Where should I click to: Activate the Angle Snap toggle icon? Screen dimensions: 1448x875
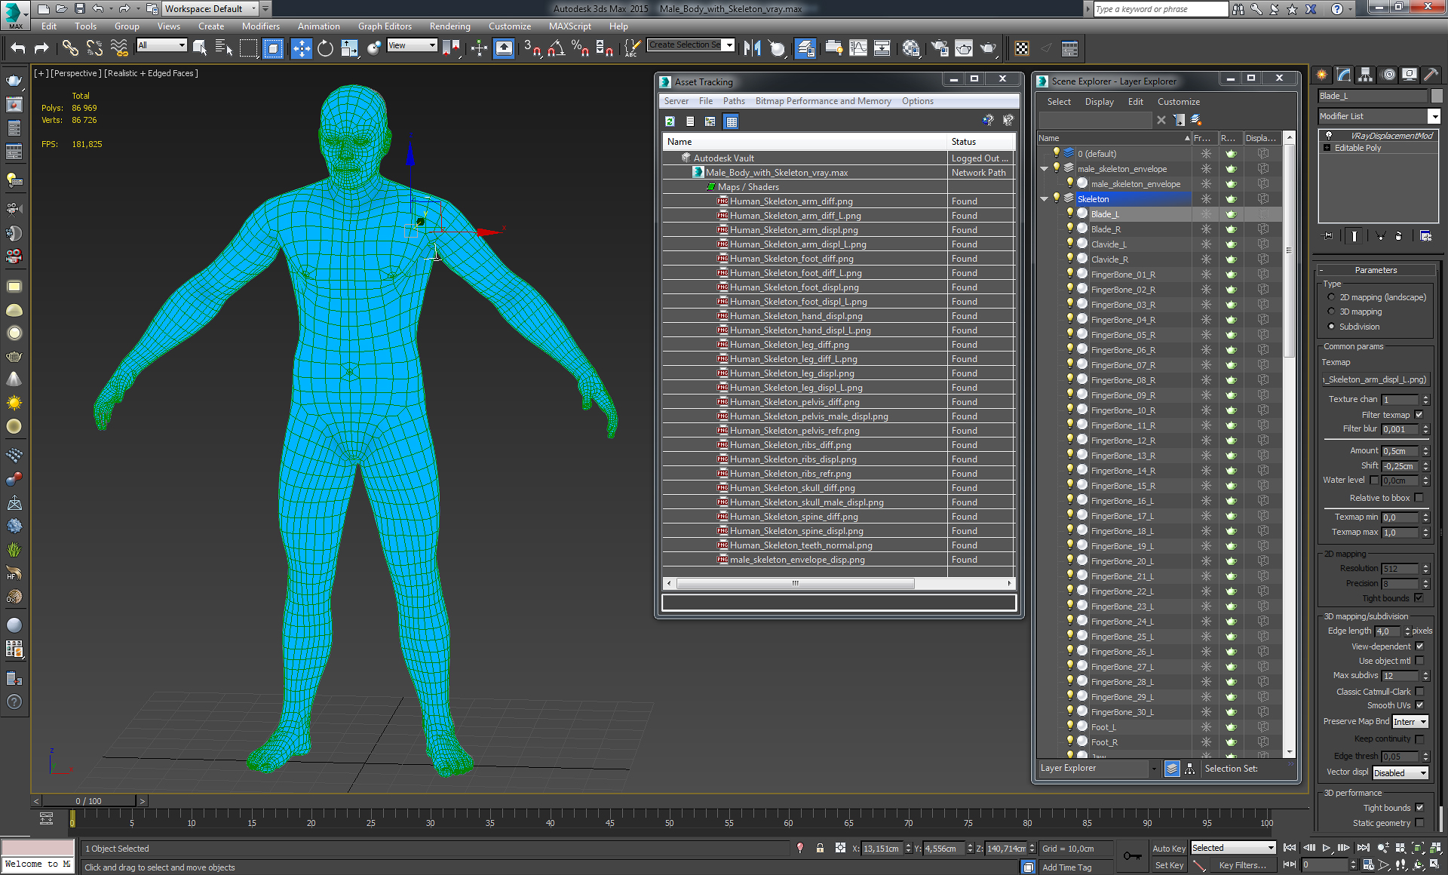pos(557,49)
